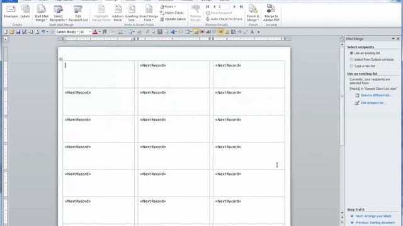This screenshot has height=226, width=403.
Task: Open the Insert Merge Field dropdown
Action: click(149, 13)
